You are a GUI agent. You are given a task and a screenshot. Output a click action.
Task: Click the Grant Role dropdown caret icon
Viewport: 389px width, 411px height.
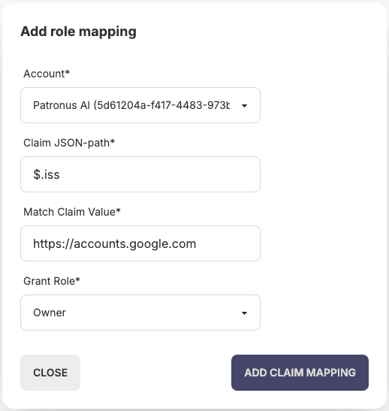click(244, 313)
